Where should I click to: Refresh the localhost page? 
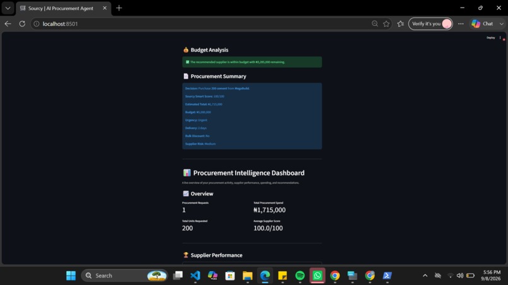coord(22,24)
